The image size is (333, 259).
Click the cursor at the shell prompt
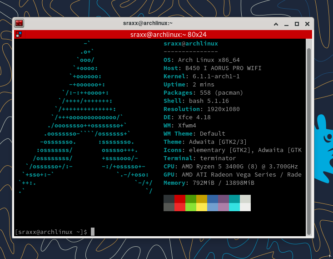point(93,232)
